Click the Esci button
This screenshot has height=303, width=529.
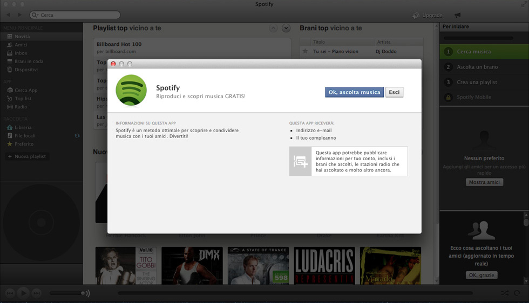click(394, 92)
